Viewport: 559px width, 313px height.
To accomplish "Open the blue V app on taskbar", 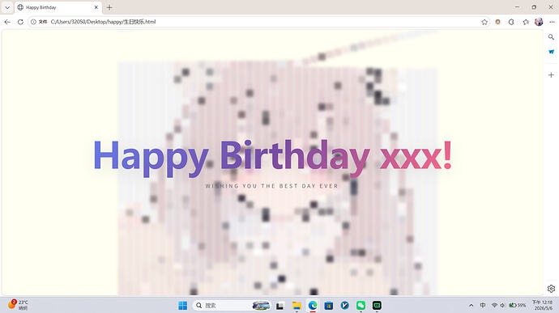I will 345,305.
